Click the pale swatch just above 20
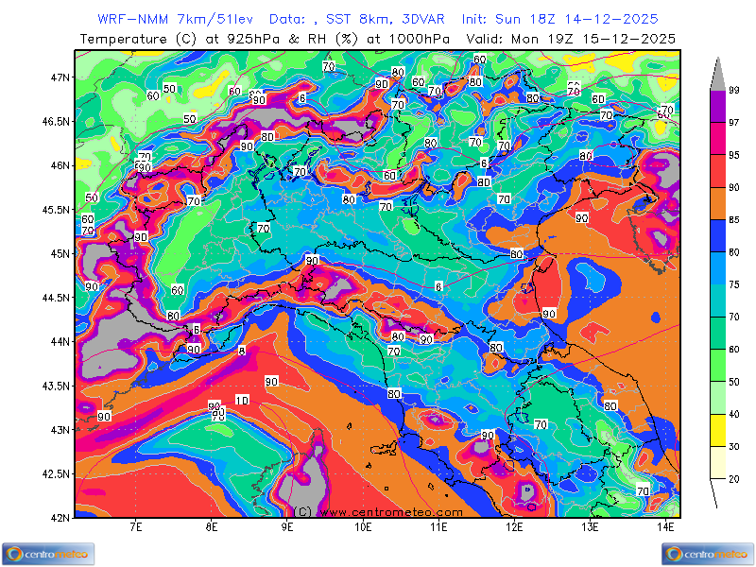The height and width of the screenshot is (567, 756). click(718, 462)
